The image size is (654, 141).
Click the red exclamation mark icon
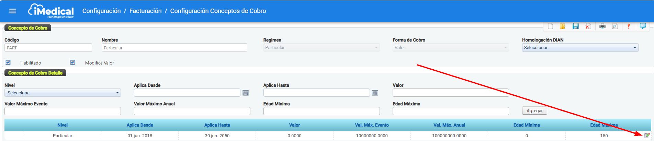point(629,26)
